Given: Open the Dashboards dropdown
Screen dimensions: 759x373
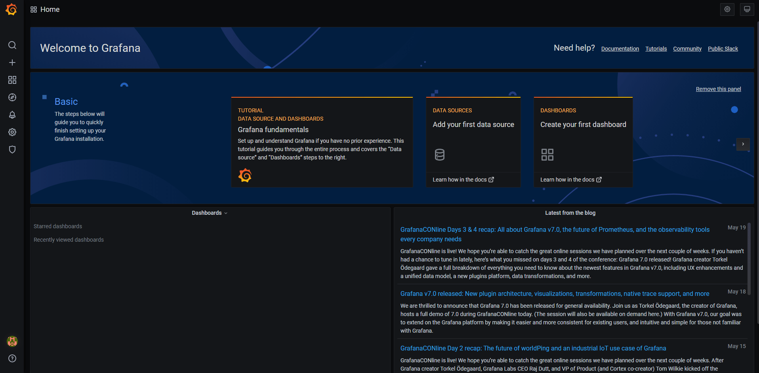Looking at the screenshot, I should pos(209,213).
